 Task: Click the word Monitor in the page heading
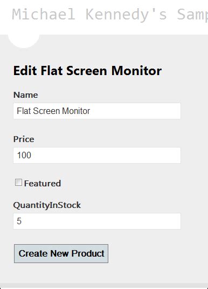137,71
